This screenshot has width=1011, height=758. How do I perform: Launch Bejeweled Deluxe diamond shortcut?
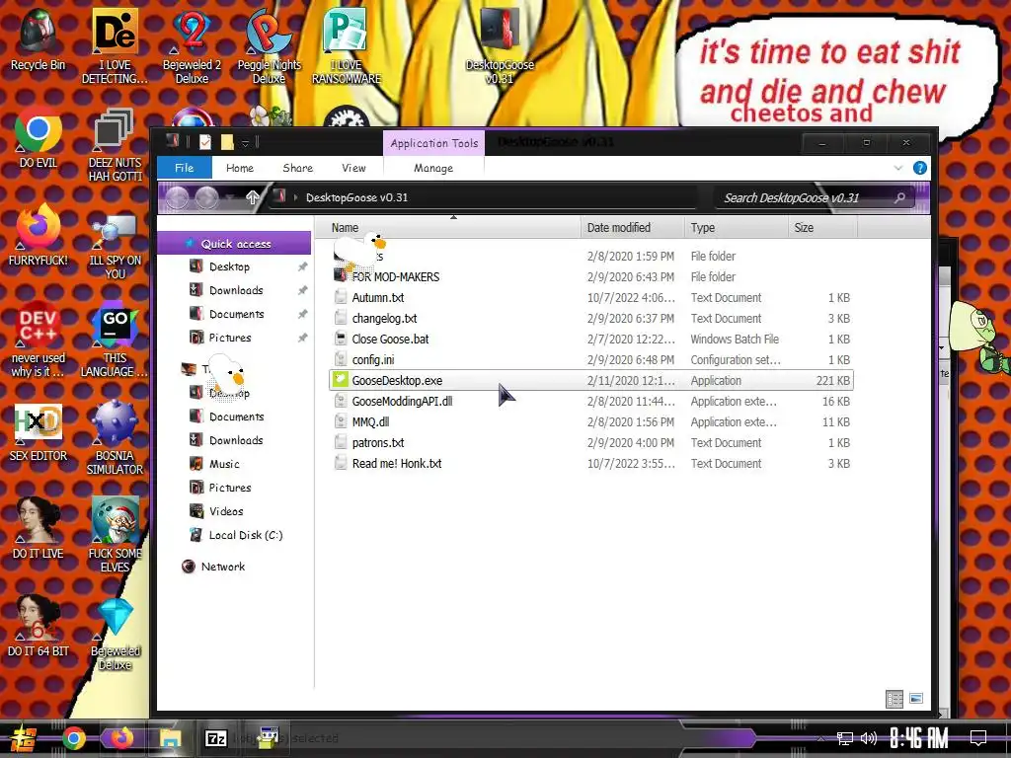pos(115,633)
